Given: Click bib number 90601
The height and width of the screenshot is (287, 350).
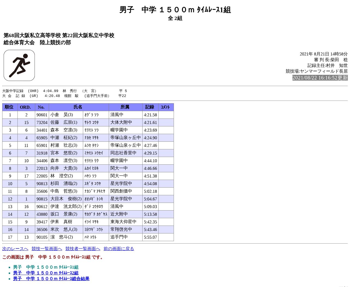Looking at the screenshot, I should click(x=42, y=115).
